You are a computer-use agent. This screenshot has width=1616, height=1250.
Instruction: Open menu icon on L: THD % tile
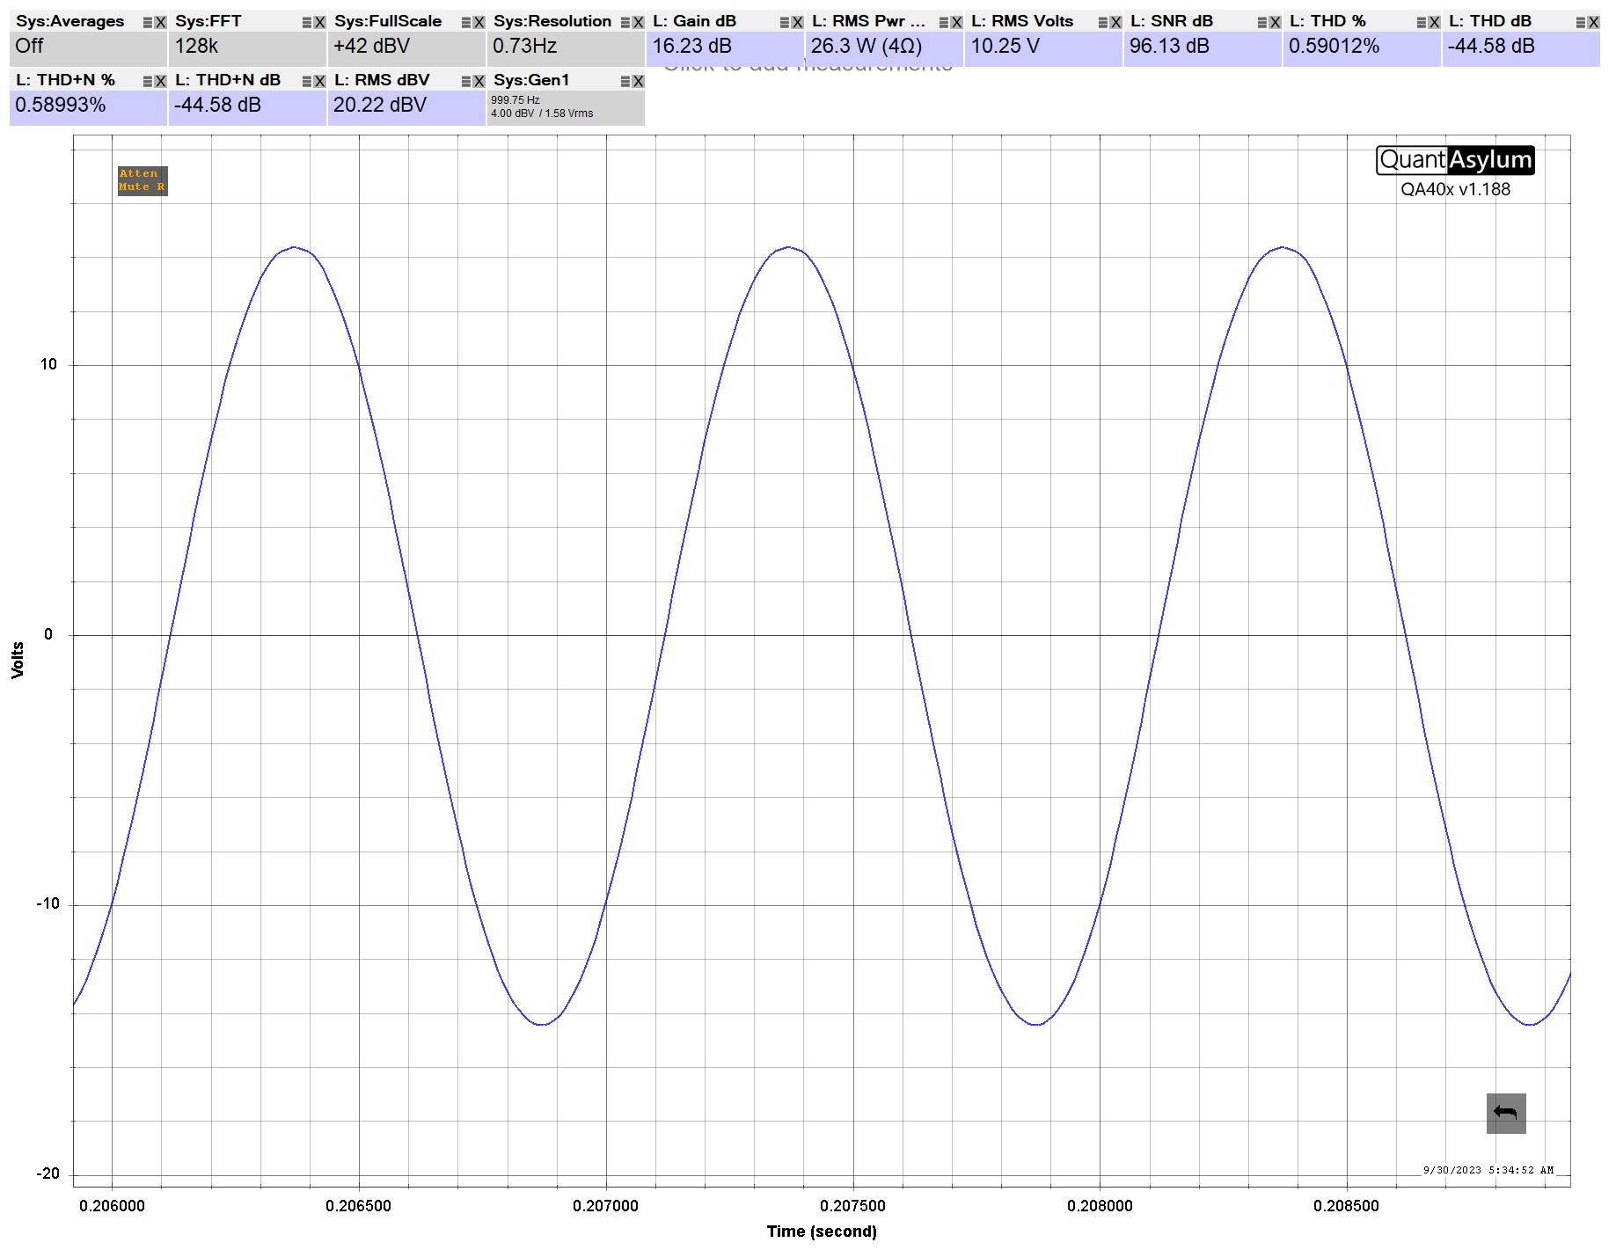(1422, 22)
